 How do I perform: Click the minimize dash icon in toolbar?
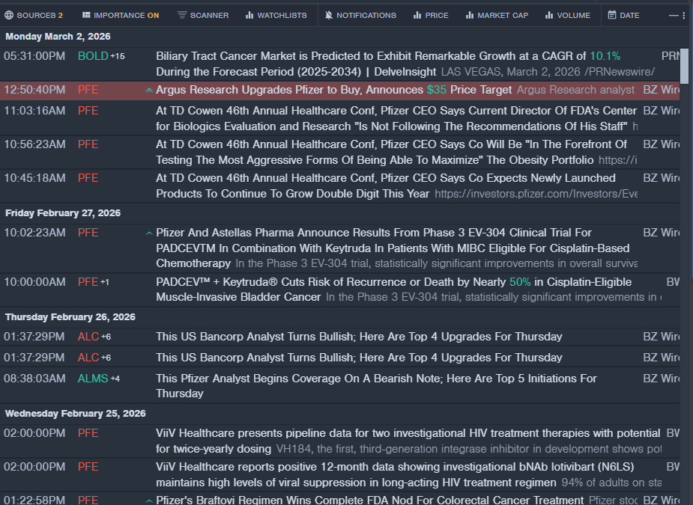click(673, 16)
